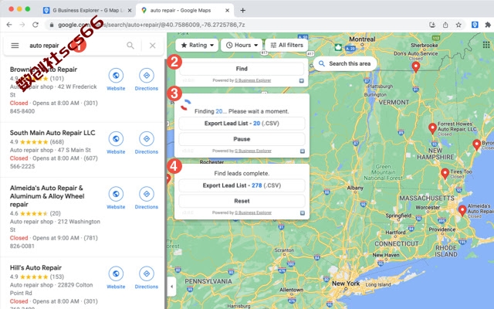Image resolution: width=494 pixels, height=309 pixels.
Task: Reload the page
Action: click(x=36, y=25)
